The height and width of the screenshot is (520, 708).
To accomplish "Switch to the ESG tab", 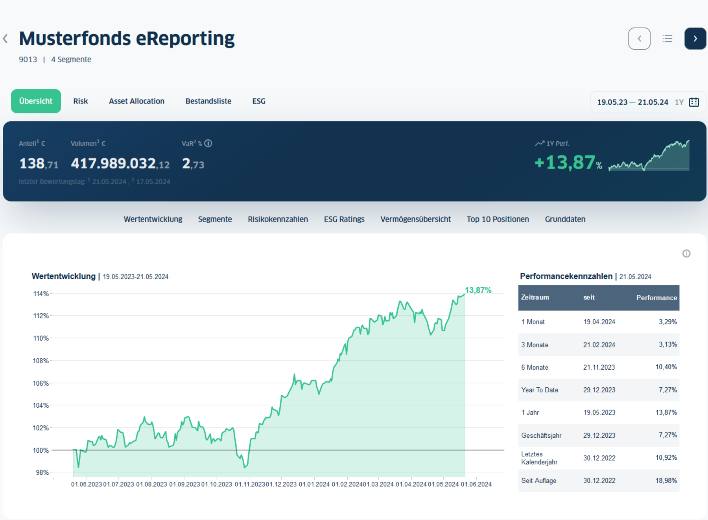I will 259,101.
